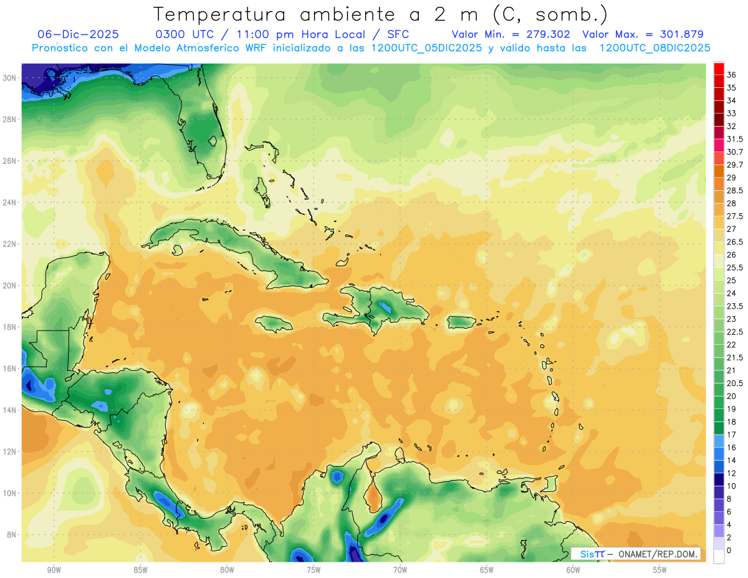This screenshot has height=578, width=748.
Task: Click the legend value "34"
Action: (732, 100)
